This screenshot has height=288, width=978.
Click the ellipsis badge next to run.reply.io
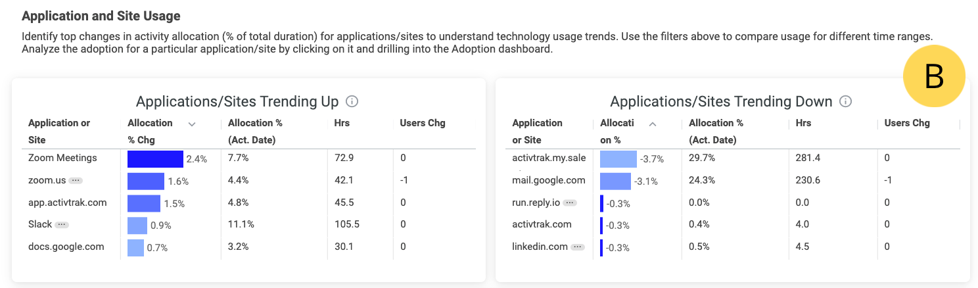coord(570,203)
